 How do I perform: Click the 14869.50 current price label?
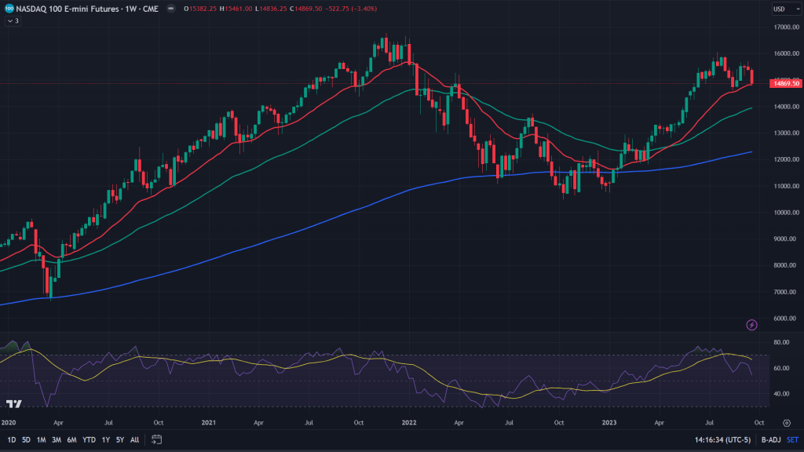click(785, 83)
